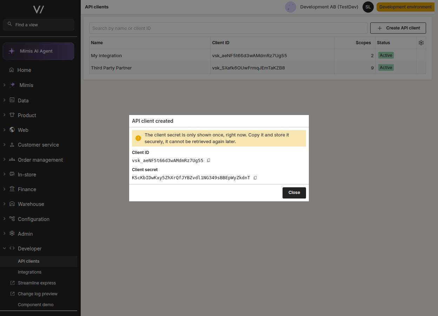
Task: Click the Web globe icon
Action: pos(12,130)
